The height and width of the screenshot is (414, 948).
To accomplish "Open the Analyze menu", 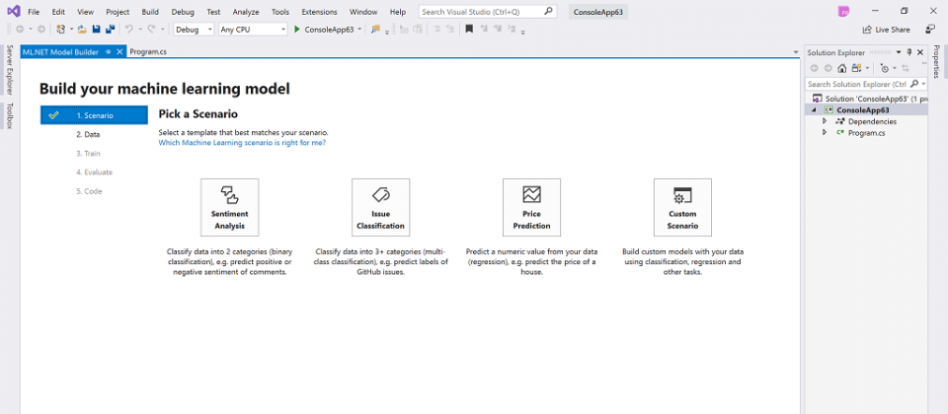I will point(246,12).
